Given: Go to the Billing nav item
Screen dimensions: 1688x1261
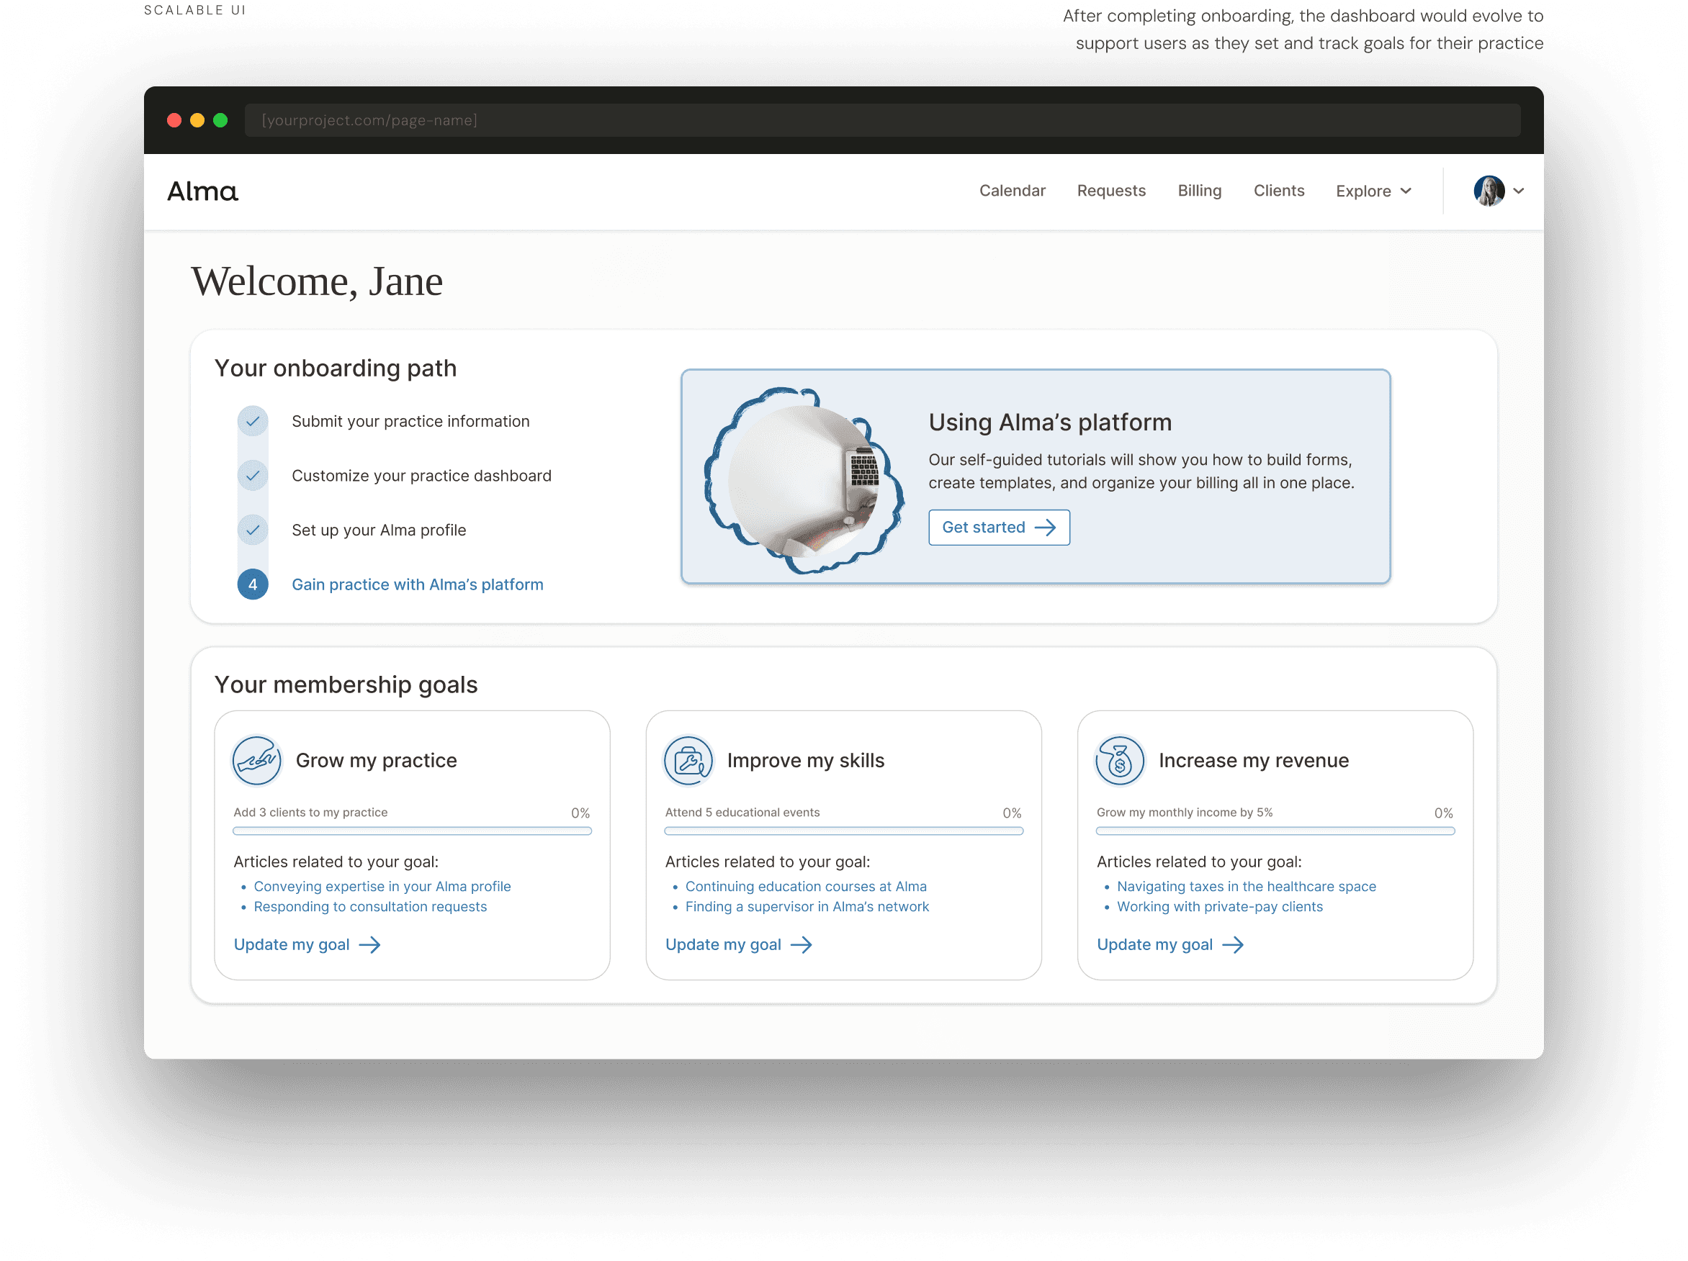Looking at the screenshot, I should (x=1199, y=191).
